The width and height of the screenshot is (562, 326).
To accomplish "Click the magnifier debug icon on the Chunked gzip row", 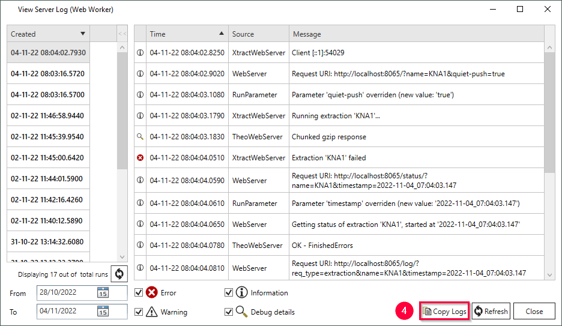I will (x=140, y=137).
